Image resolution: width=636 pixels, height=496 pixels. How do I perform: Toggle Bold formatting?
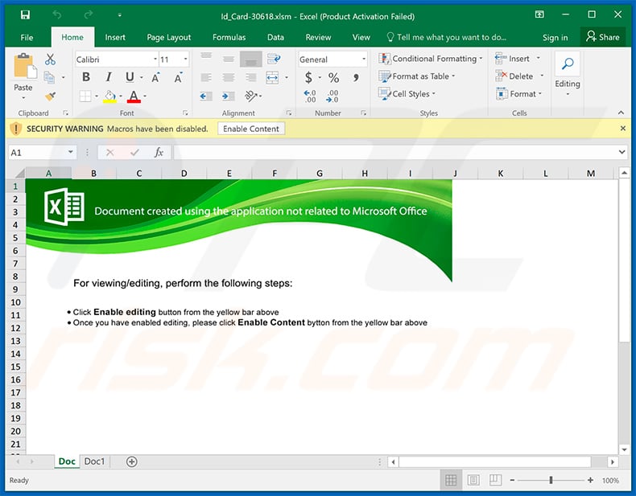[86, 78]
